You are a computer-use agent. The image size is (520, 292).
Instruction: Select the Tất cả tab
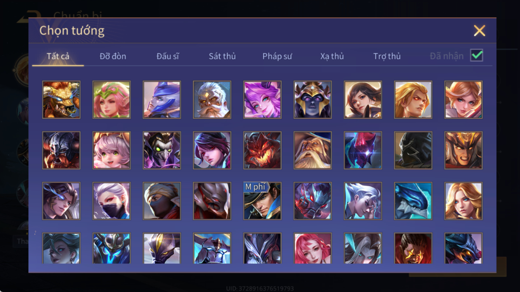[58, 56]
